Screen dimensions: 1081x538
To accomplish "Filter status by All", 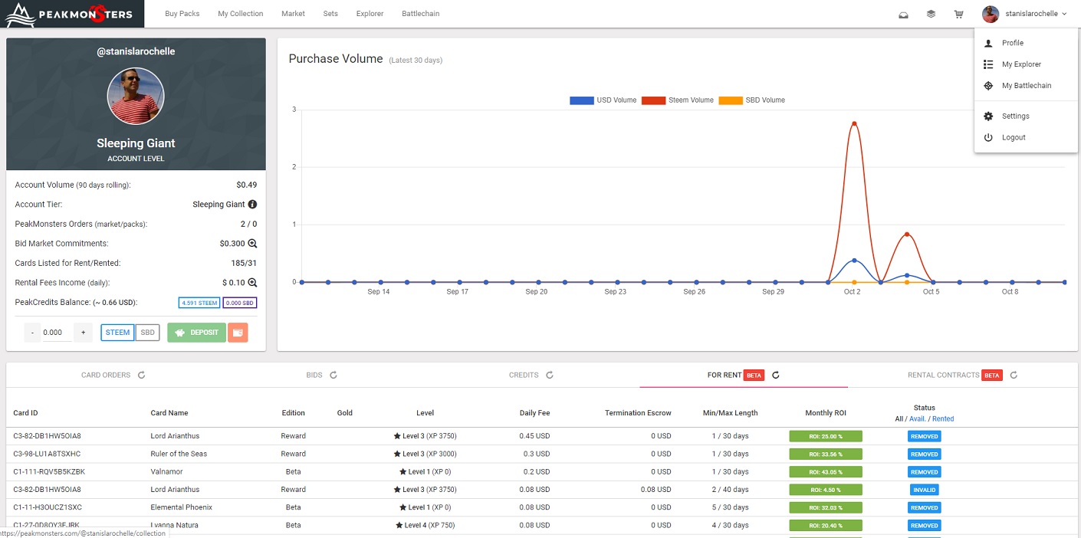I will pos(899,419).
